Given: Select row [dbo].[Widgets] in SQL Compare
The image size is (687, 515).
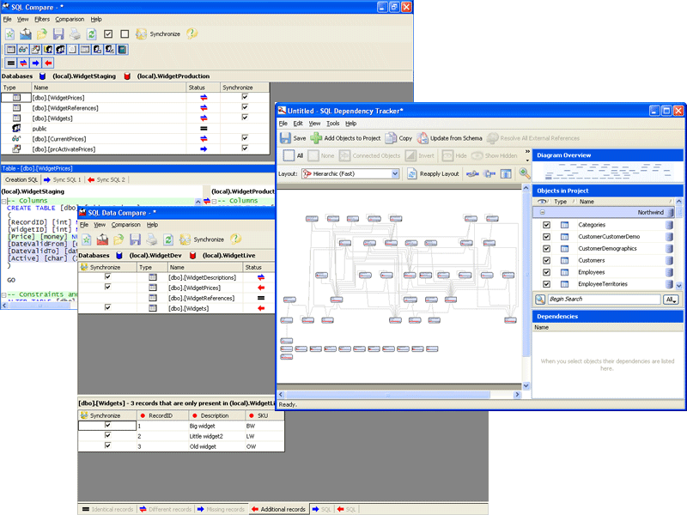Looking at the screenshot, I should pos(135,118).
